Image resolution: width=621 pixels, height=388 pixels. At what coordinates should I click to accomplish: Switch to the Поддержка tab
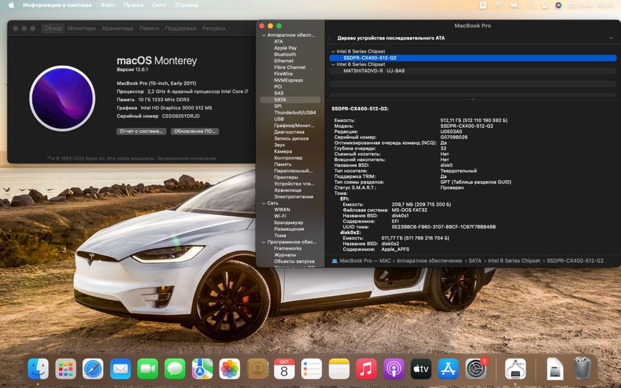(181, 28)
